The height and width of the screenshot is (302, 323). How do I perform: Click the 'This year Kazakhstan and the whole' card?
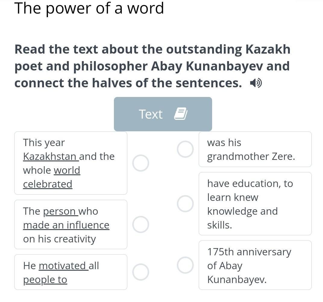(71, 163)
